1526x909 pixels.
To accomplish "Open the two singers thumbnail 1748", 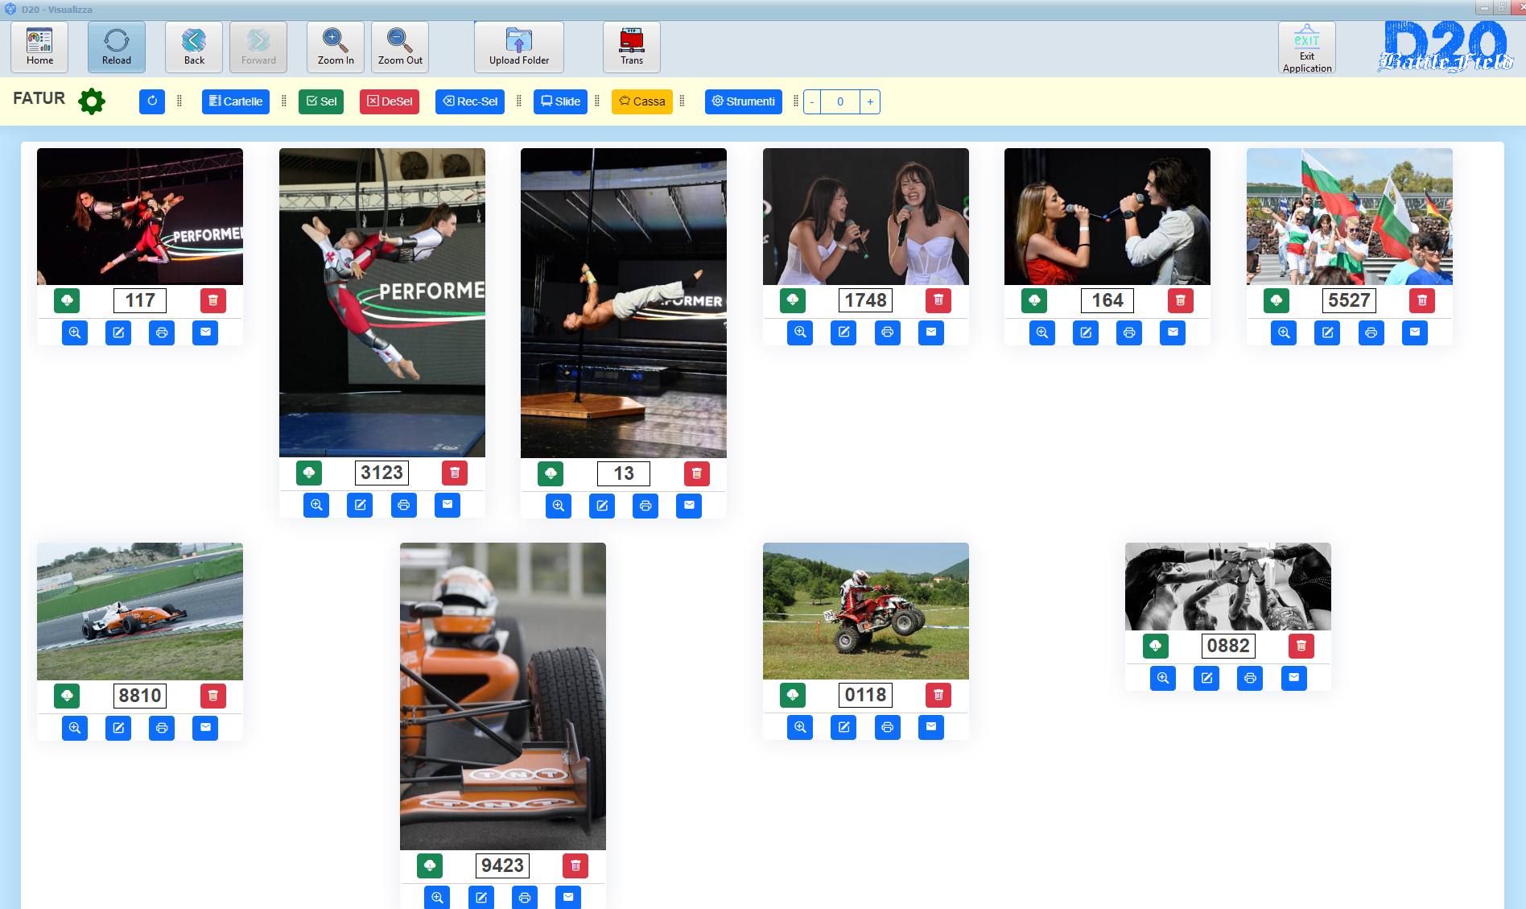I will point(866,217).
